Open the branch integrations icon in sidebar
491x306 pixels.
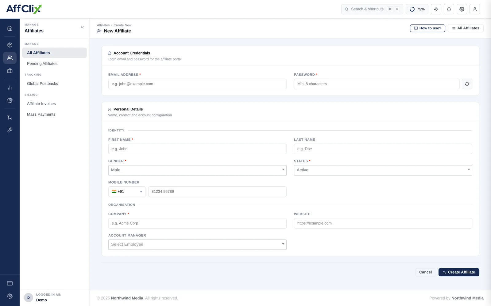[x=10, y=117]
